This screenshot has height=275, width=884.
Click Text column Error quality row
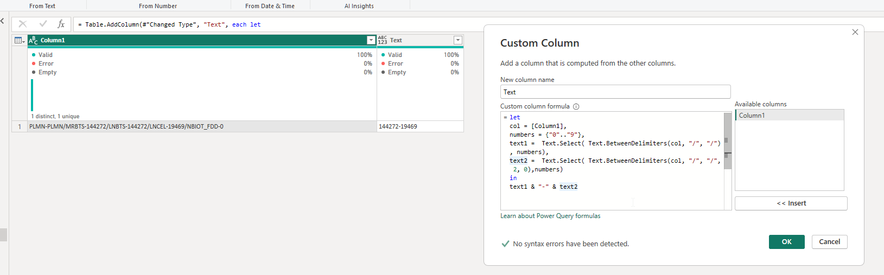pos(420,63)
